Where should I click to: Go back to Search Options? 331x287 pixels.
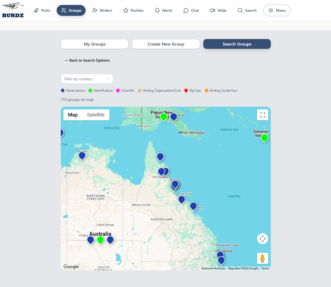point(87,60)
